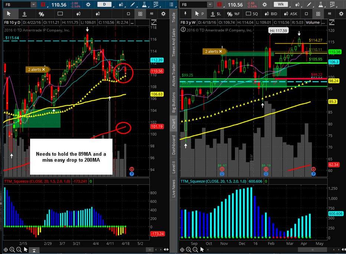Toggle single-chart view square in right toolbar
346x254 pixels.
pos(306,14)
